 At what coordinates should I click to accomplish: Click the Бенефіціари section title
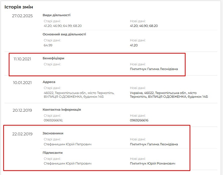tap(53, 58)
